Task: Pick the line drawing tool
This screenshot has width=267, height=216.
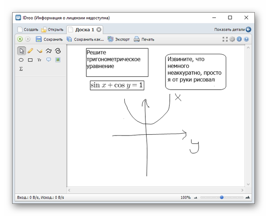Action: [40, 51]
